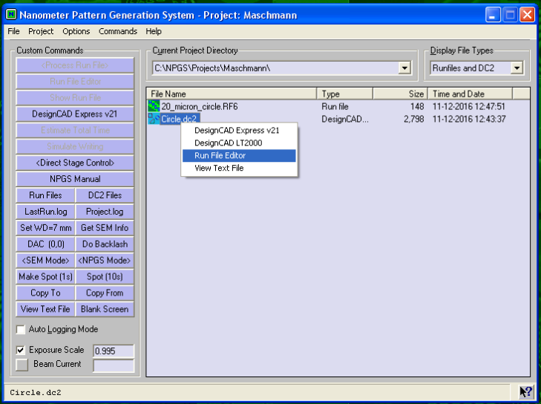Uncheck the Exposure Scale checkbox

[21, 350]
